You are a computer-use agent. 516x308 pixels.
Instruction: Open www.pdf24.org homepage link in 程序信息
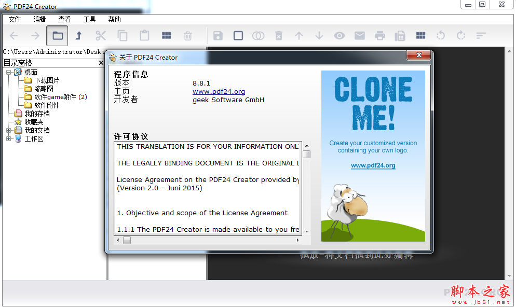(219, 91)
